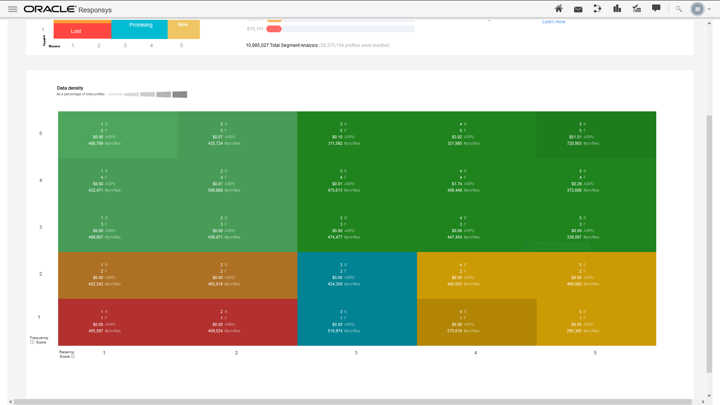Open the chat message icon
Image resolution: width=720 pixels, height=405 pixels.
coord(656,8)
